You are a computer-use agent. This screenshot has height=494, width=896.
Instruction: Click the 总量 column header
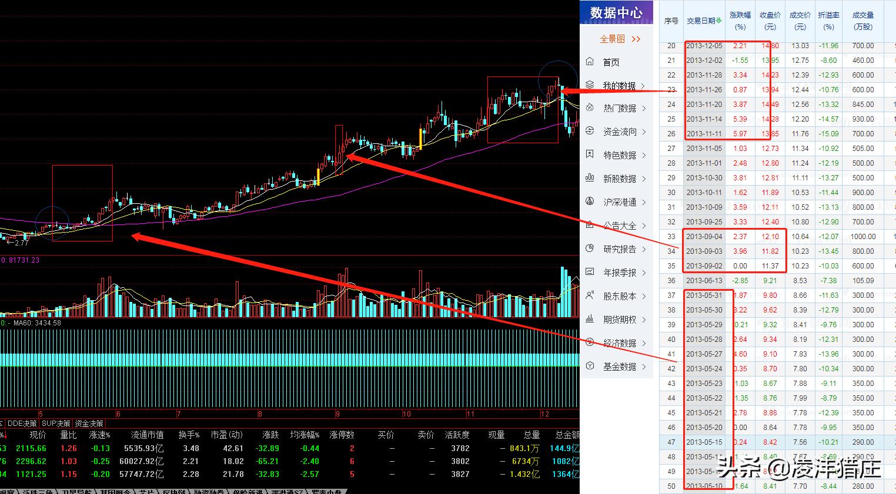(x=532, y=435)
